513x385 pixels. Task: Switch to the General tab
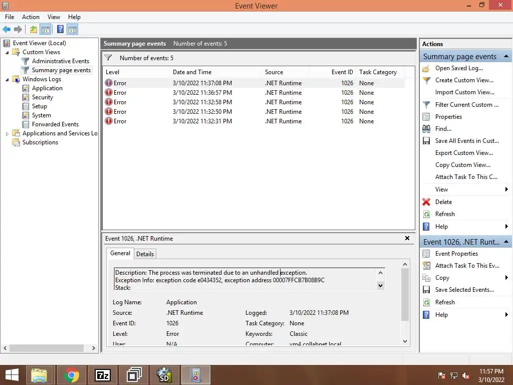pos(120,253)
